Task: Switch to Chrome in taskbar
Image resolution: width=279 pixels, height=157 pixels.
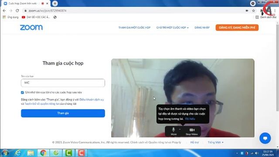Action: coord(43,153)
